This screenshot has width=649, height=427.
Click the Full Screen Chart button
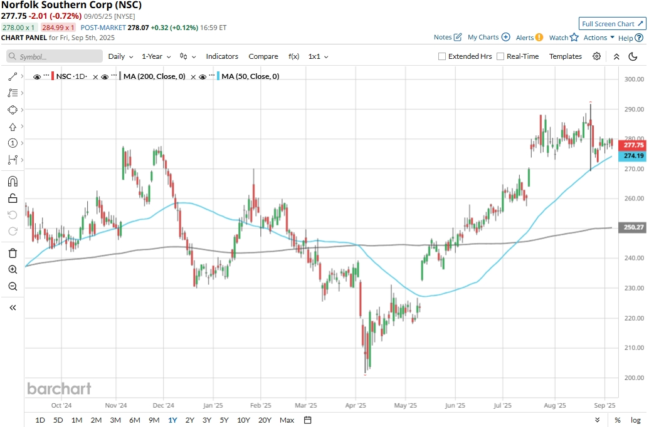click(612, 24)
